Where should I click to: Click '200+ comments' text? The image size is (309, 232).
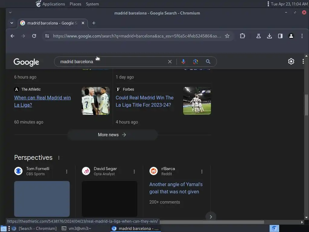164,202
